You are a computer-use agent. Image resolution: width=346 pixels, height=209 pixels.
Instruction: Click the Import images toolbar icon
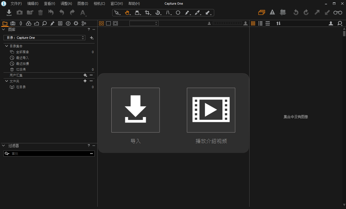pos(9,13)
